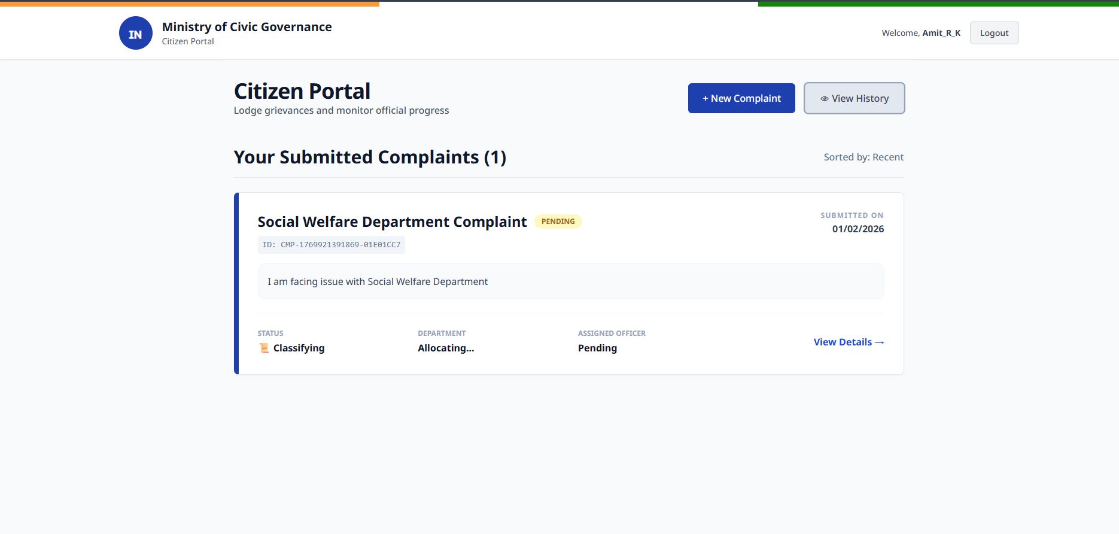1119x534 pixels.
Task: Log out of the portal
Action: [x=994, y=33]
